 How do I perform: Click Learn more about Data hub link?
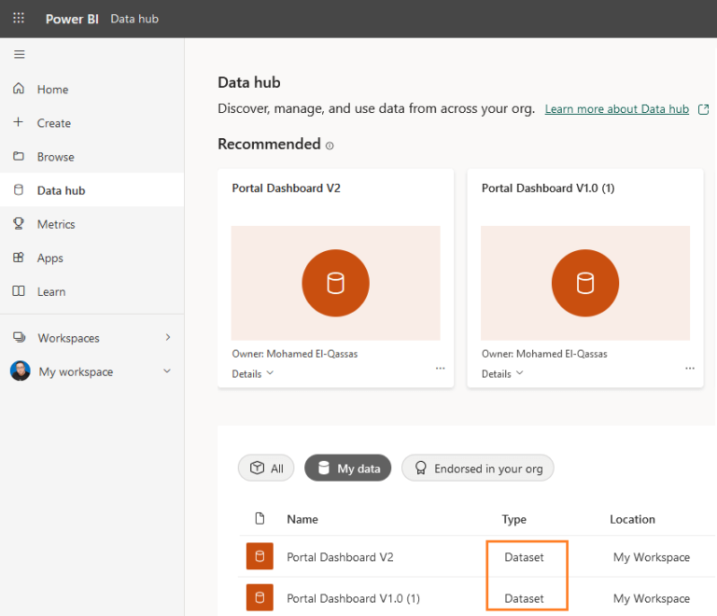pyautogui.click(x=617, y=109)
